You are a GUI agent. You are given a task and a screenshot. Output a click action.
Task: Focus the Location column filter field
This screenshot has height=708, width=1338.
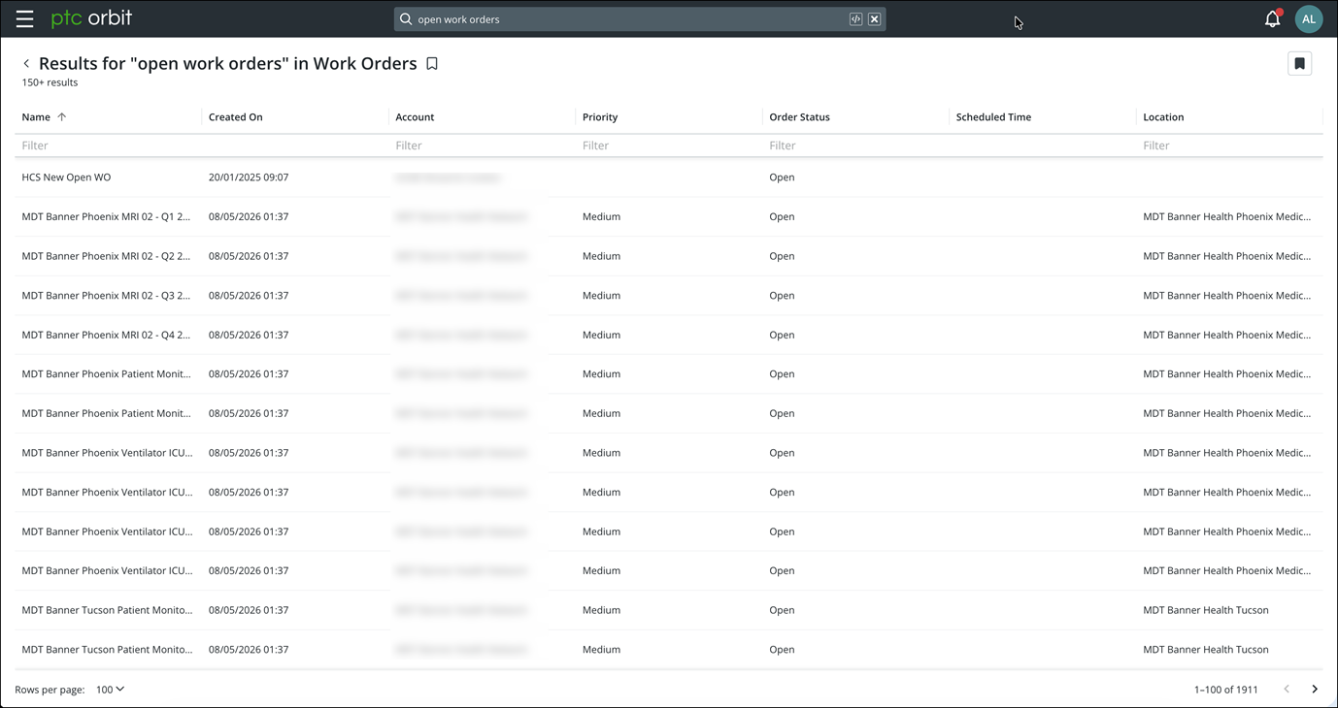(1229, 145)
